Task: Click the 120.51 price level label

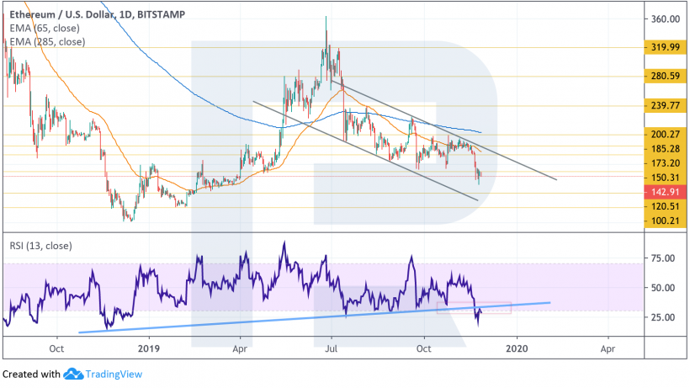Action: click(x=658, y=206)
